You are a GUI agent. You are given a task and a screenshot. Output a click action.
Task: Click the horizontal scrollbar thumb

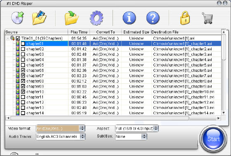click(100, 118)
